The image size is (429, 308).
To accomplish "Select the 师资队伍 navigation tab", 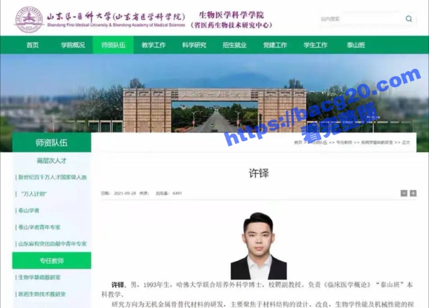I will coord(113,45).
